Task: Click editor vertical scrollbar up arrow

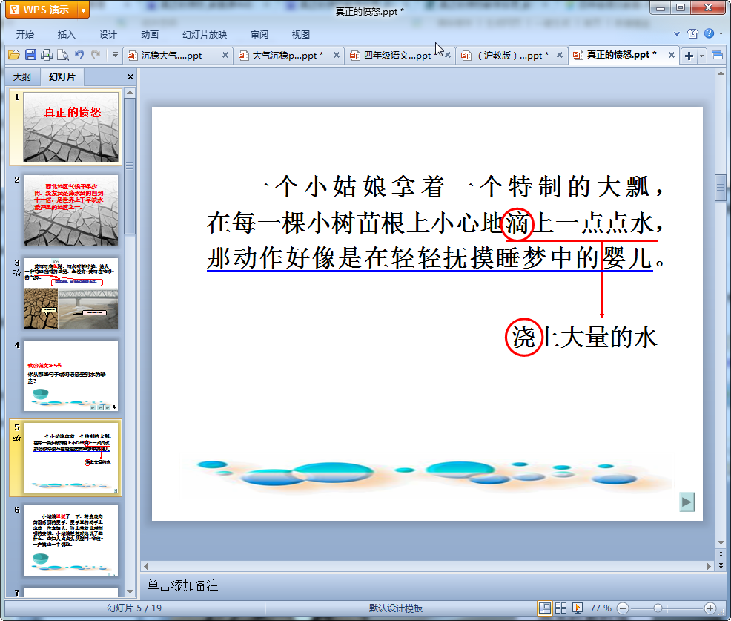Action: point(721,73)
